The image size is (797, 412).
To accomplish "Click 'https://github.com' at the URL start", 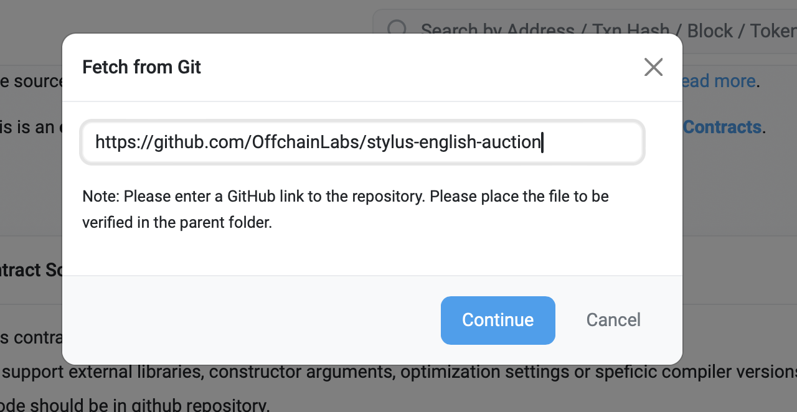I will (171, 143).
